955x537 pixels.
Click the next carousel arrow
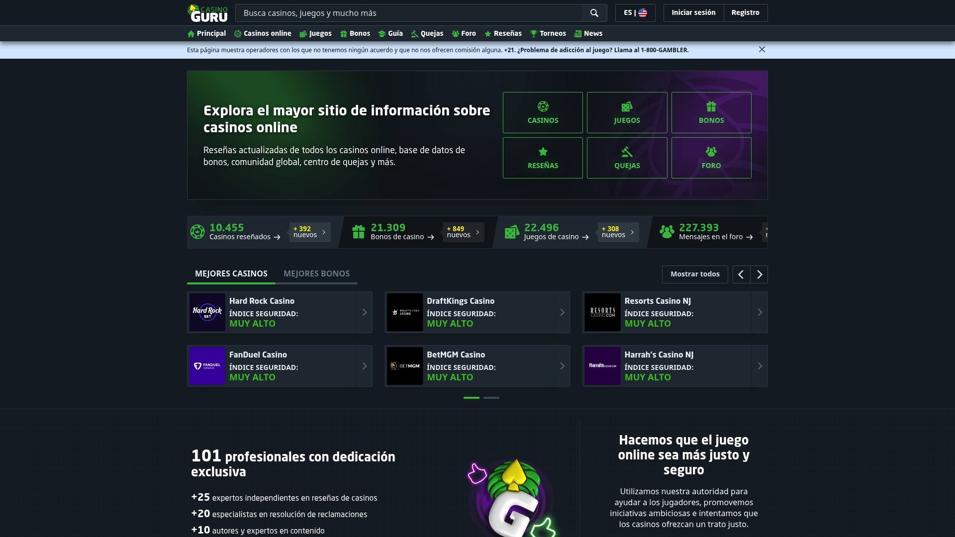pos(759,274)
